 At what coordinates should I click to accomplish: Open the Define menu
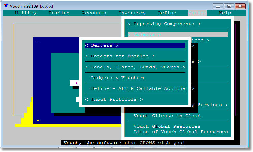click(167, 13)
